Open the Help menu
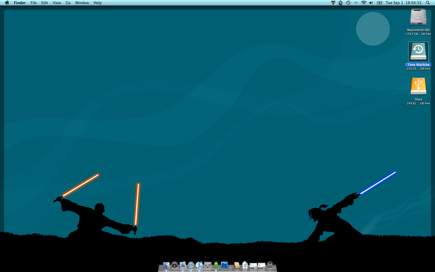 pos(98,3)
